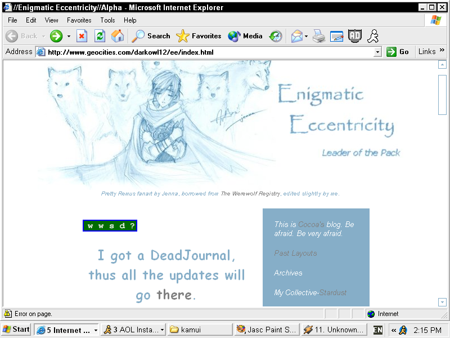450x338 pixels.
Task: Refresh the page with the green arrows icon
Action: (100, 36)
